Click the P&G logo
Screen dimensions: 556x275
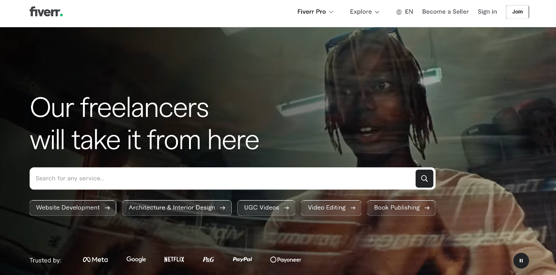click(208, 260)
